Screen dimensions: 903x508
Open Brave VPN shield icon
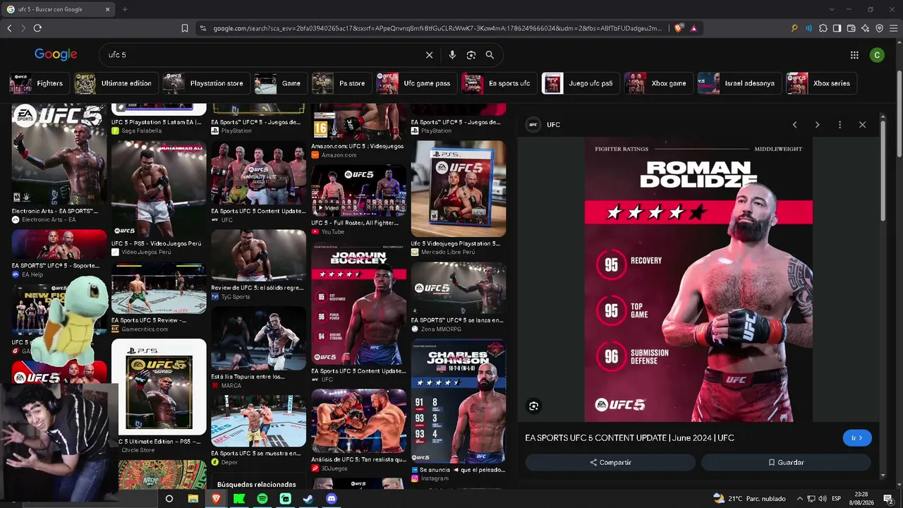pos(879,28)
